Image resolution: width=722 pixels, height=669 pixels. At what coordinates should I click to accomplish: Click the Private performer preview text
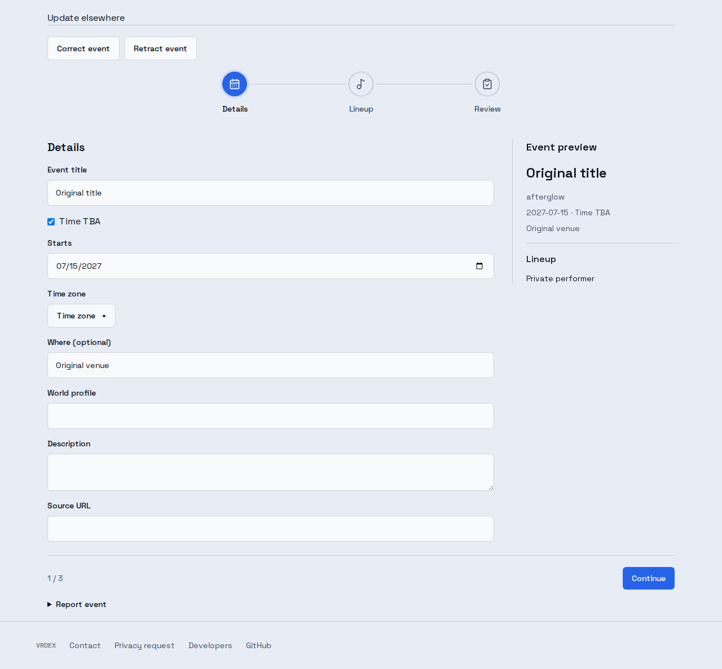point(560,278)
